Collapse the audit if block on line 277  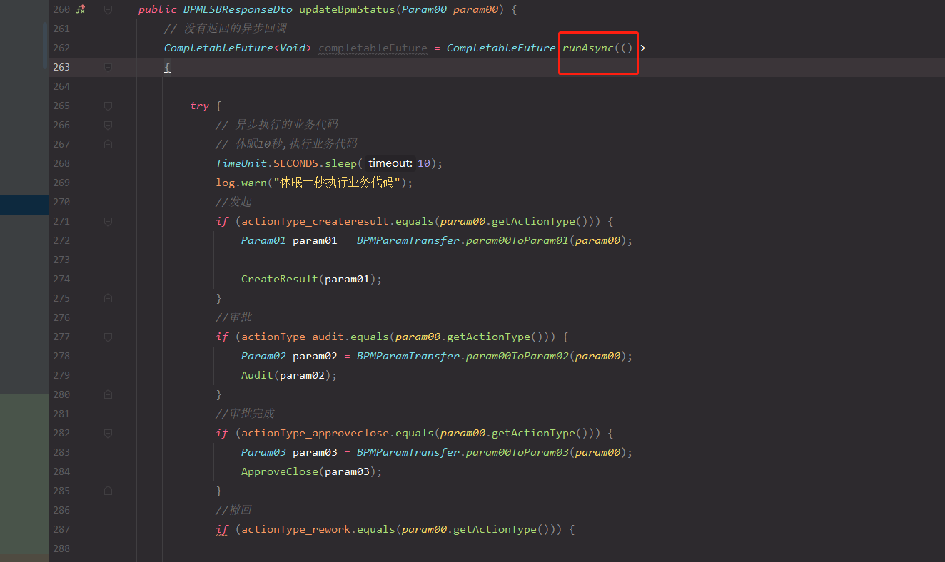pos(108,337)
